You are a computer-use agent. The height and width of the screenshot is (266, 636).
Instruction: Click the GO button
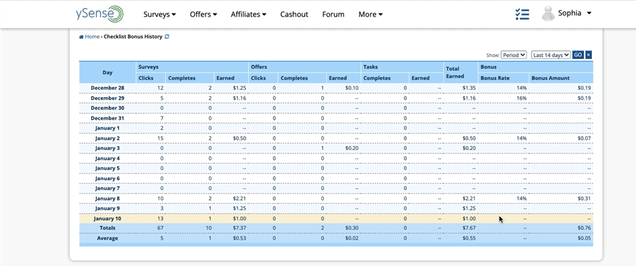[578, 55]
